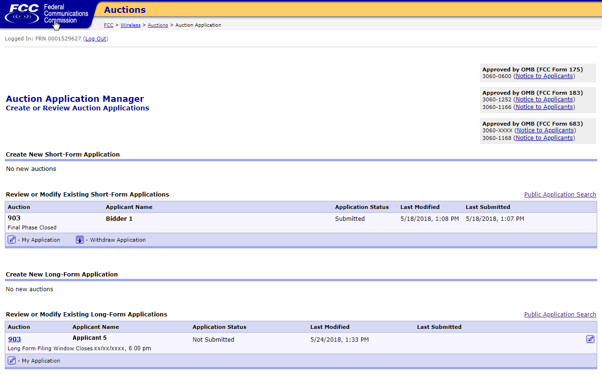View Notice to Applicants for 3060-1166
The height and width of the screenshot is (375, 602).
544,107
